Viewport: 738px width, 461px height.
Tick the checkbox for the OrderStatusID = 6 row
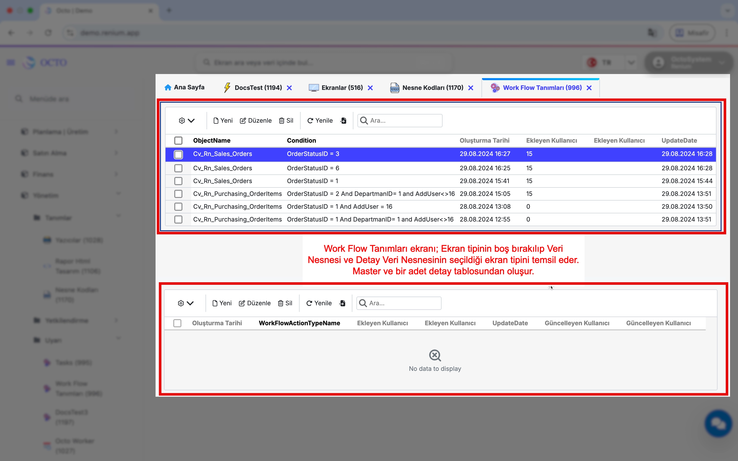[x=178, y=168]
